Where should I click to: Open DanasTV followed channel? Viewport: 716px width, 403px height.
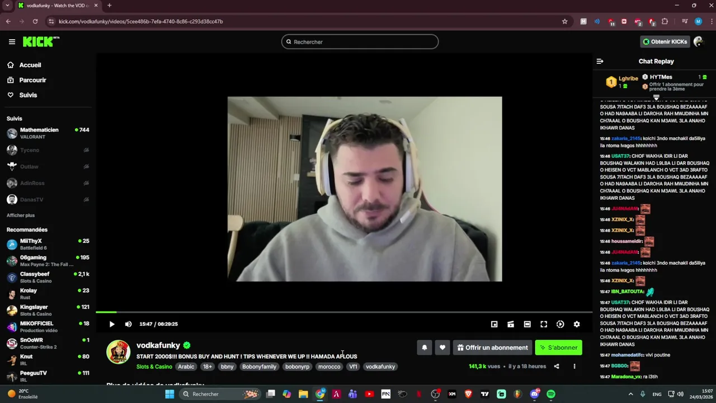(x=48, y=200)
